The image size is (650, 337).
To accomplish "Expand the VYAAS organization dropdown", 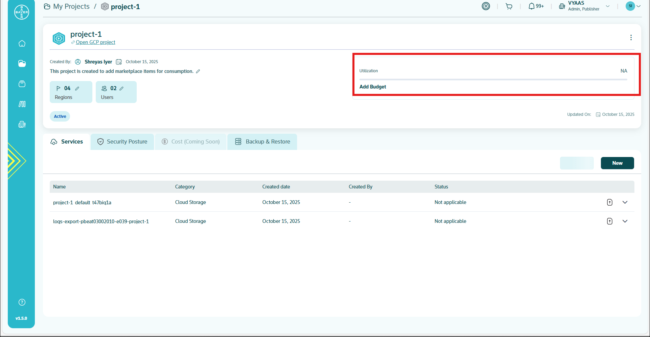I will (608, 6).
